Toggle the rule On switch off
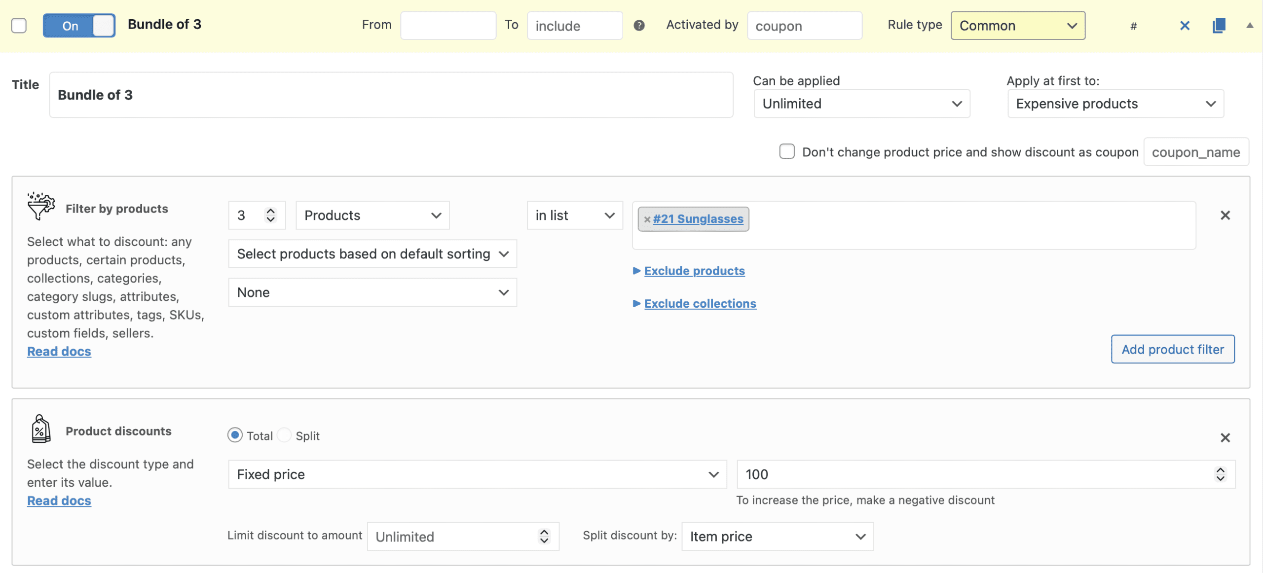This screenshot has width=1263, height=573. 79,26
